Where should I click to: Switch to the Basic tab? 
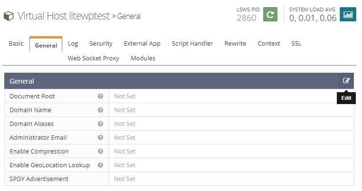coord(16,43)
